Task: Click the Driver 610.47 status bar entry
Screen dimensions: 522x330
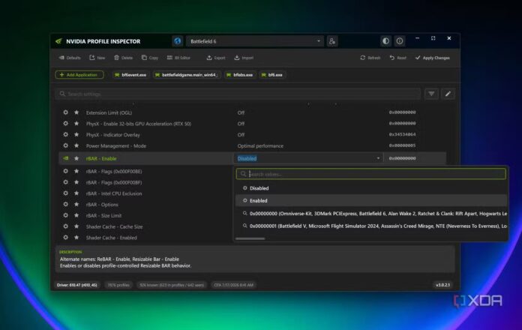Action: tap(77, 285)
